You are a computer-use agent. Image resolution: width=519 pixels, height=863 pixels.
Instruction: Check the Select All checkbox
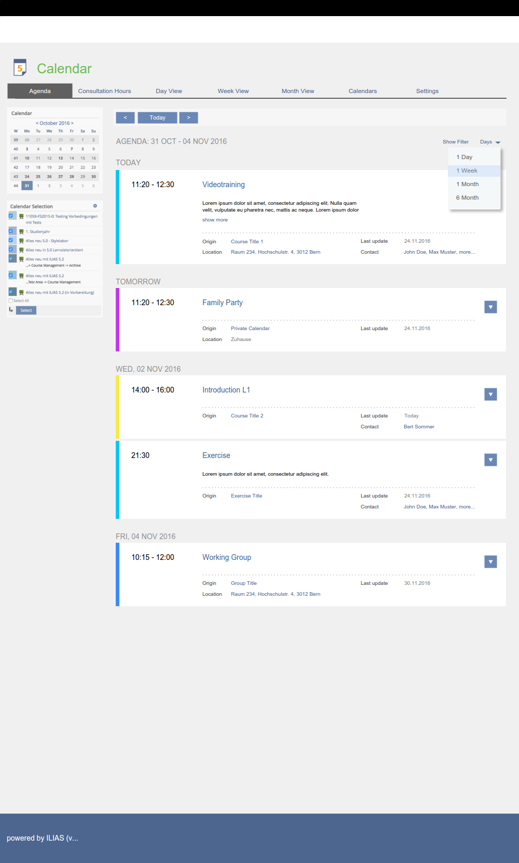10,300
